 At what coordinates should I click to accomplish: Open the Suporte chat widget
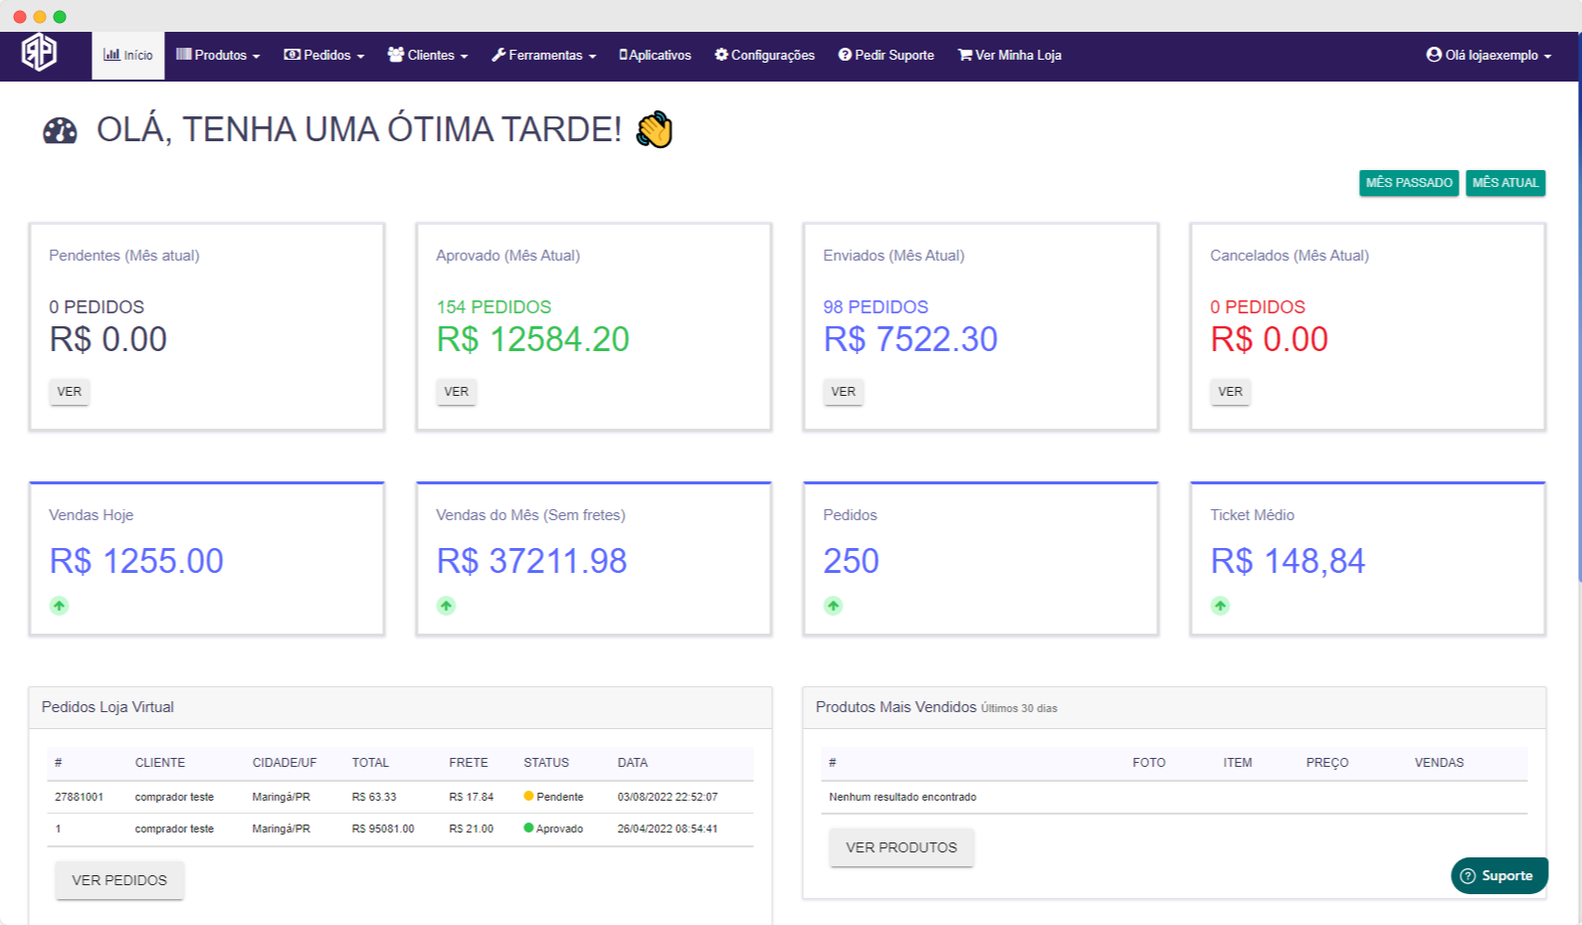(x=1499, y=876)
